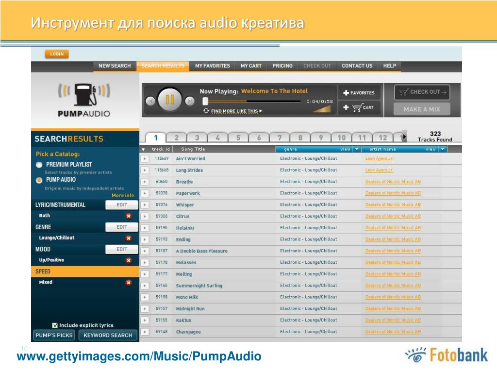Open the Contact Us tab

click(357, 66)
